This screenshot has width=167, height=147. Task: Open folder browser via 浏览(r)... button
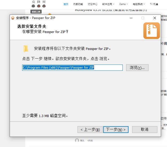point(137,68)
